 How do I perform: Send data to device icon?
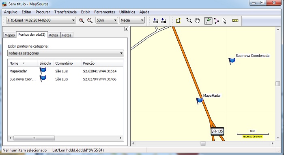155,20
